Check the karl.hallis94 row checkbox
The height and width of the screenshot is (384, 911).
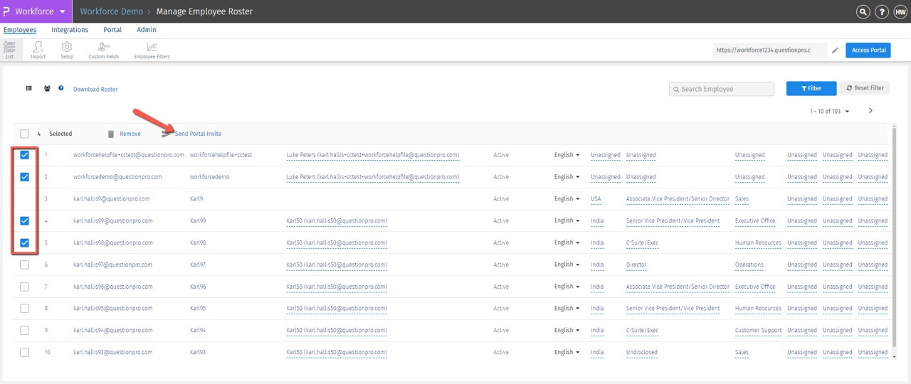coord(25,331)
